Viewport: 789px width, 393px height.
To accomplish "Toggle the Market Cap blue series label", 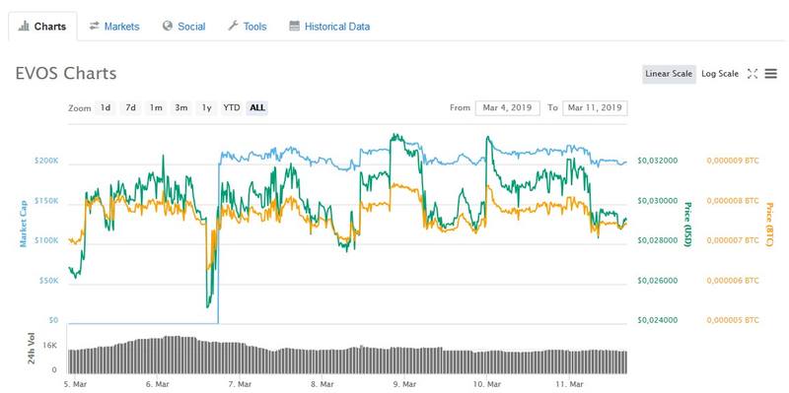I will pos(23,223).
